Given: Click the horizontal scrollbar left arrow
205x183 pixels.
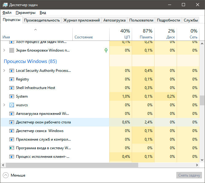Looking at the screenshot, I should pos(3,165).
